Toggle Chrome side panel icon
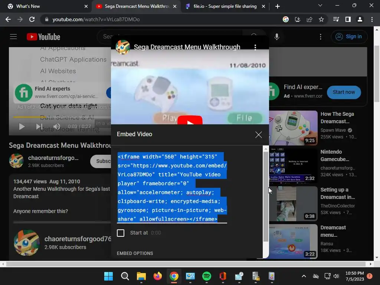The height and width of the screenshot is (285, 380). click(348, 19)
